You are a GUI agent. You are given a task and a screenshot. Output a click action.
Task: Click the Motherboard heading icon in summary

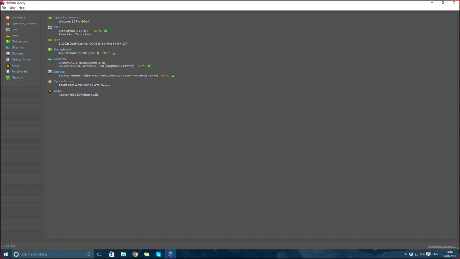pos(50,49)
